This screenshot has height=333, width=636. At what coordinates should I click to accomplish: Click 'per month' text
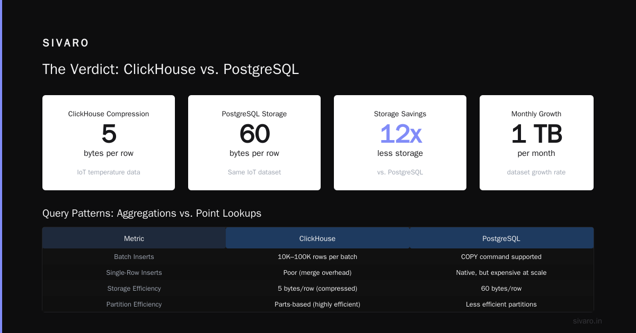[536, 153]
